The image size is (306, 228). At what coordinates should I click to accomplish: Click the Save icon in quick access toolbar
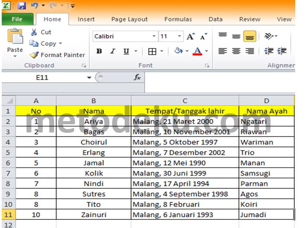coord(22,6)
